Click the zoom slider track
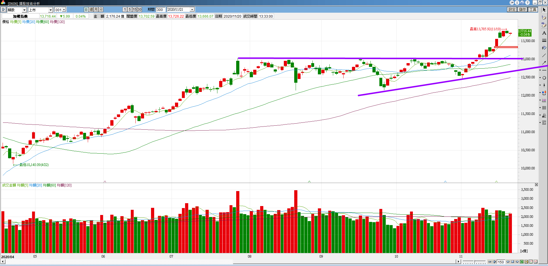548x266 pixels. point(474,261)
